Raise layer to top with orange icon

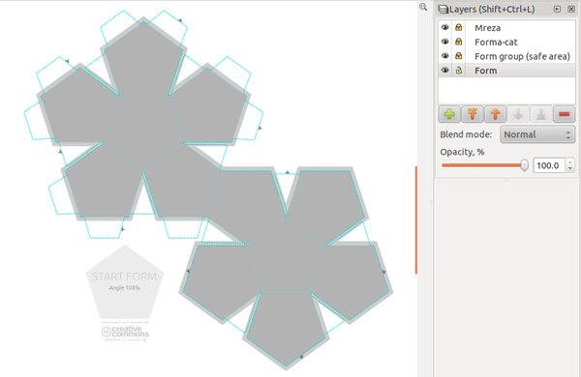click(473, 114)
